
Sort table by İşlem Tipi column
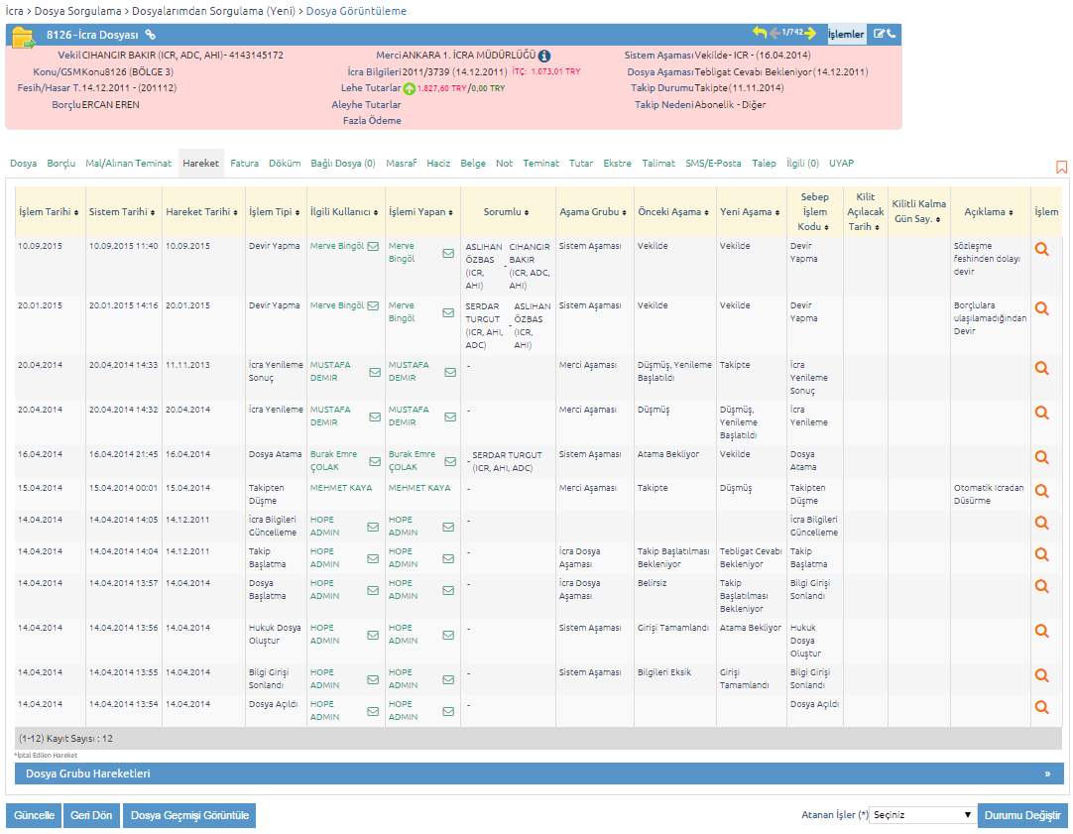(275, 212)
